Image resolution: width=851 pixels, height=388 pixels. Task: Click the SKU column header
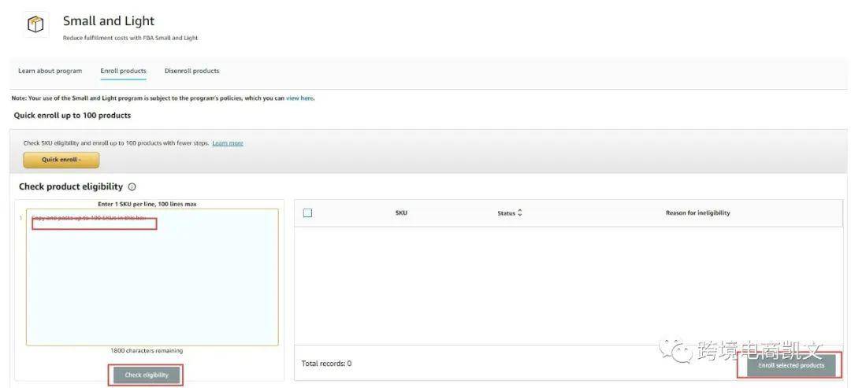(x=401, y=213)
